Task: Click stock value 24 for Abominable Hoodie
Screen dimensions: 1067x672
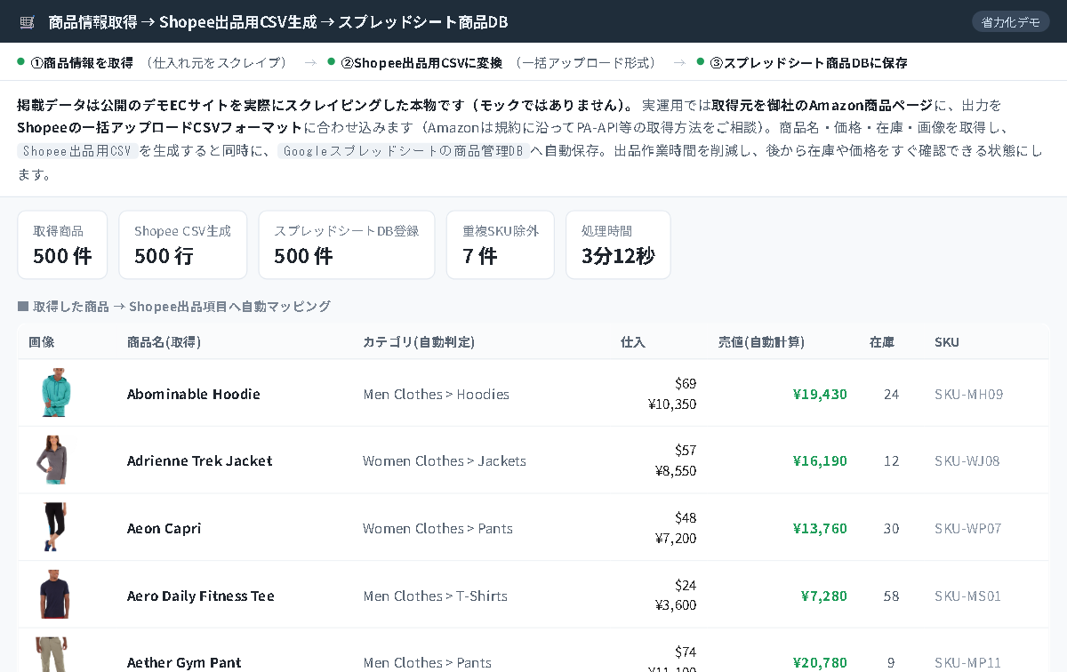Action: click(x=891, y=394)
